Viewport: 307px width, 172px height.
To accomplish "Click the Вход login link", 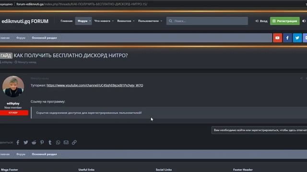I will point(261,21).
